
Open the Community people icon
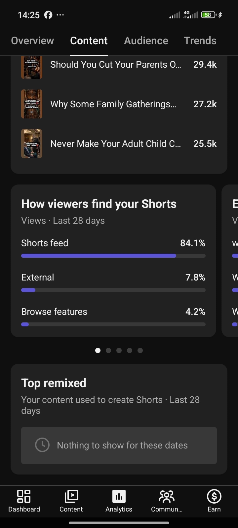coord(167,496)
